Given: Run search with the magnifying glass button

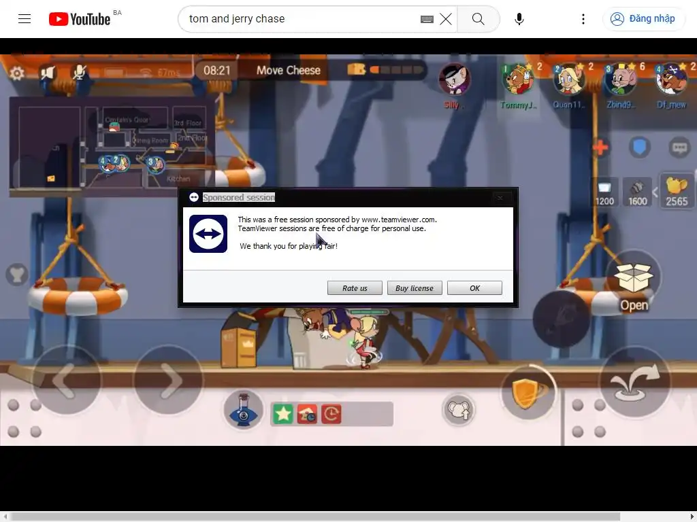Looking at the screenshot, I should (479, 18).
